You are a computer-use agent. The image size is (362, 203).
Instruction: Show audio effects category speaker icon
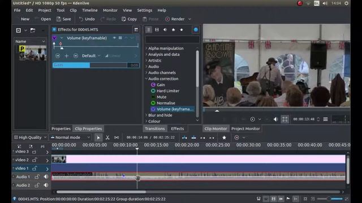click(x=165, y=30)
